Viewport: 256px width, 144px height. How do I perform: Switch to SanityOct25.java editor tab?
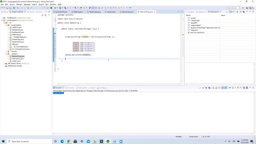[60, 12]
